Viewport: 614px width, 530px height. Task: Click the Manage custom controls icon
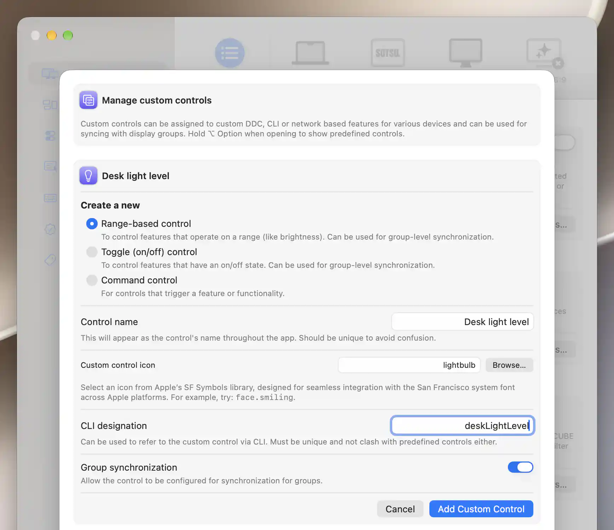tap(88, 100)
